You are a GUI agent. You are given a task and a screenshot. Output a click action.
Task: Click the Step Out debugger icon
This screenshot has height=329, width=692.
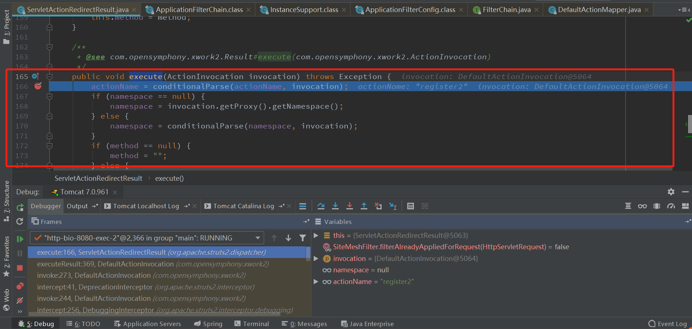[x=364, y=206]
